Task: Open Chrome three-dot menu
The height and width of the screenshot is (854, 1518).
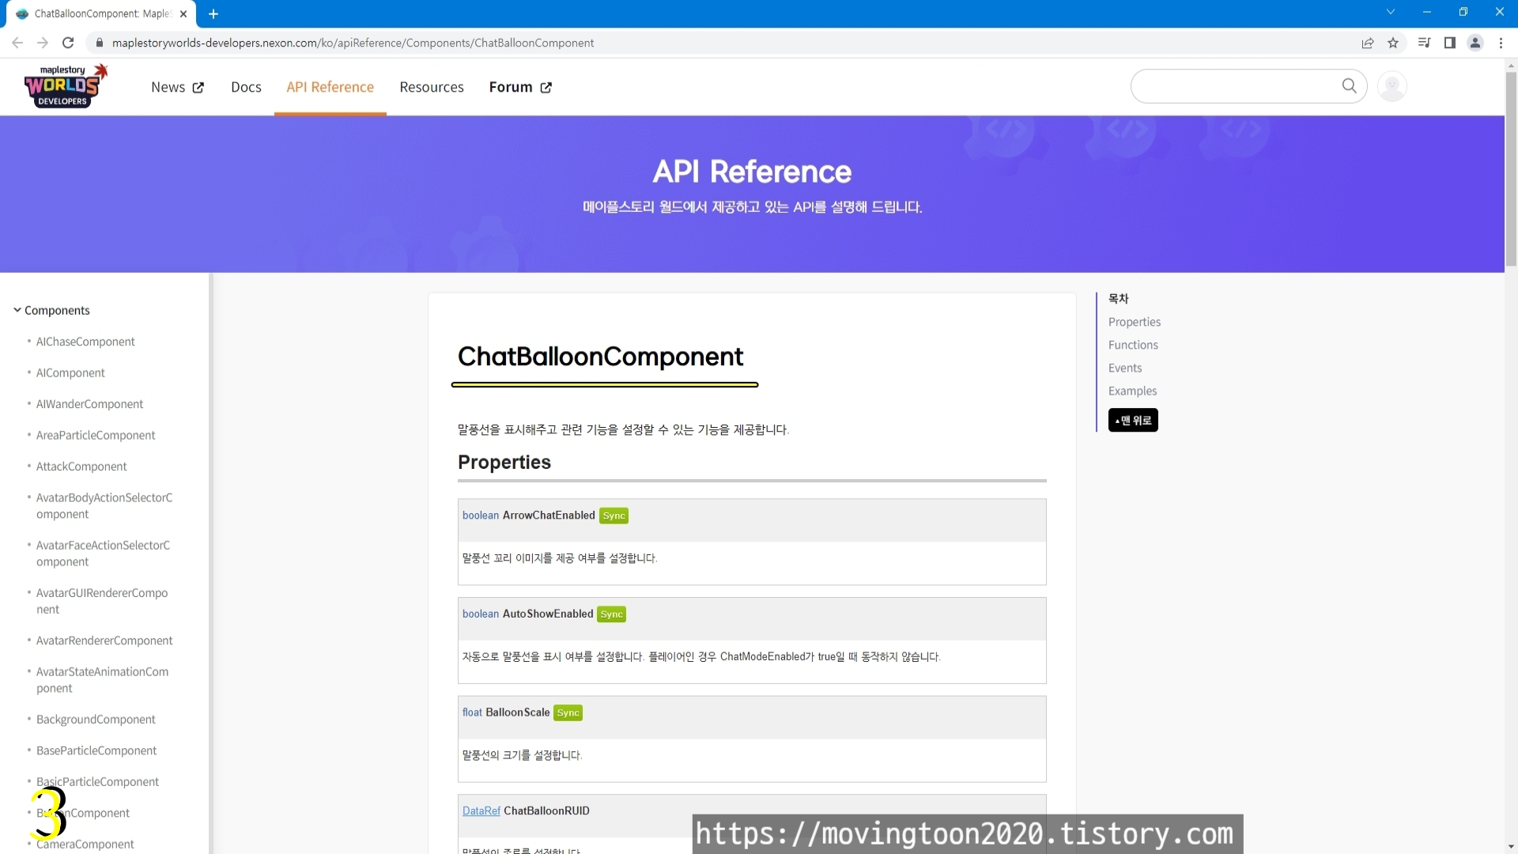Action: pyautogui.click(x=1501, y=43)
